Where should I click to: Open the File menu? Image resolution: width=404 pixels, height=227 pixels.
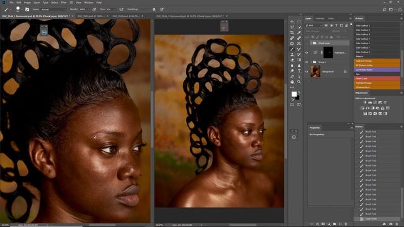pos(11,3)
